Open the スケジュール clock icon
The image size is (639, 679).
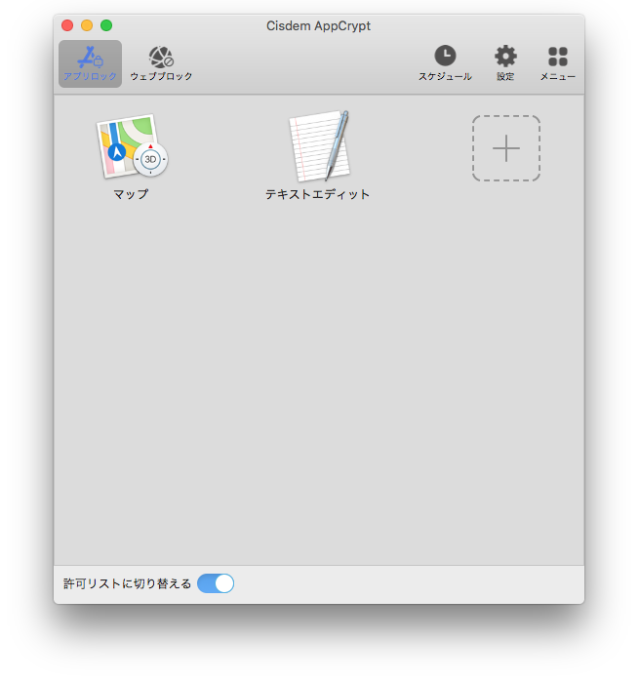(445, 56)
